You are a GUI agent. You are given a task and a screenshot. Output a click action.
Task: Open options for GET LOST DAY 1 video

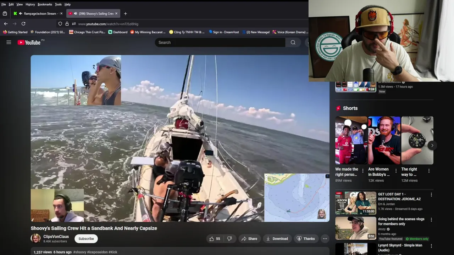431,195
